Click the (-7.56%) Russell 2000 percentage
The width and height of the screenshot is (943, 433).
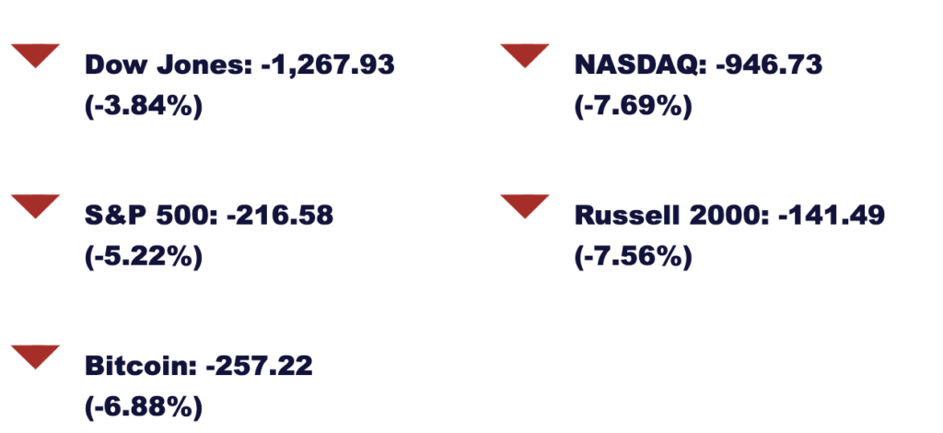coord(634,259)
